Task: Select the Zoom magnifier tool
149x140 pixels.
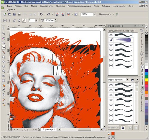Action: (x=4, y=42)
